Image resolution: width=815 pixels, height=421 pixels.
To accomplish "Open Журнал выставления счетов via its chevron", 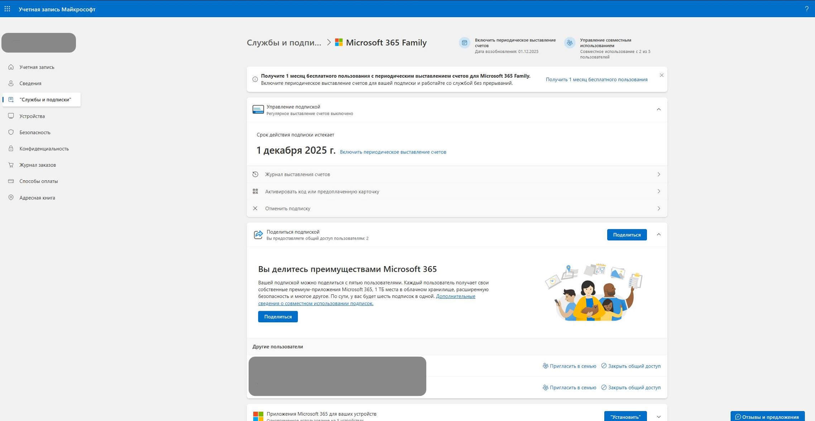I will [x=658, y=174].
